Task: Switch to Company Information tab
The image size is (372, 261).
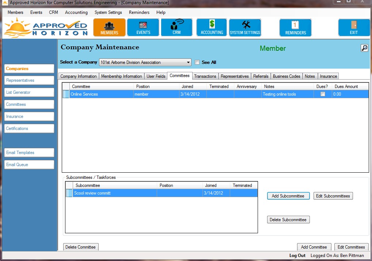Action: pyautogui.click(x=78, y=76)
